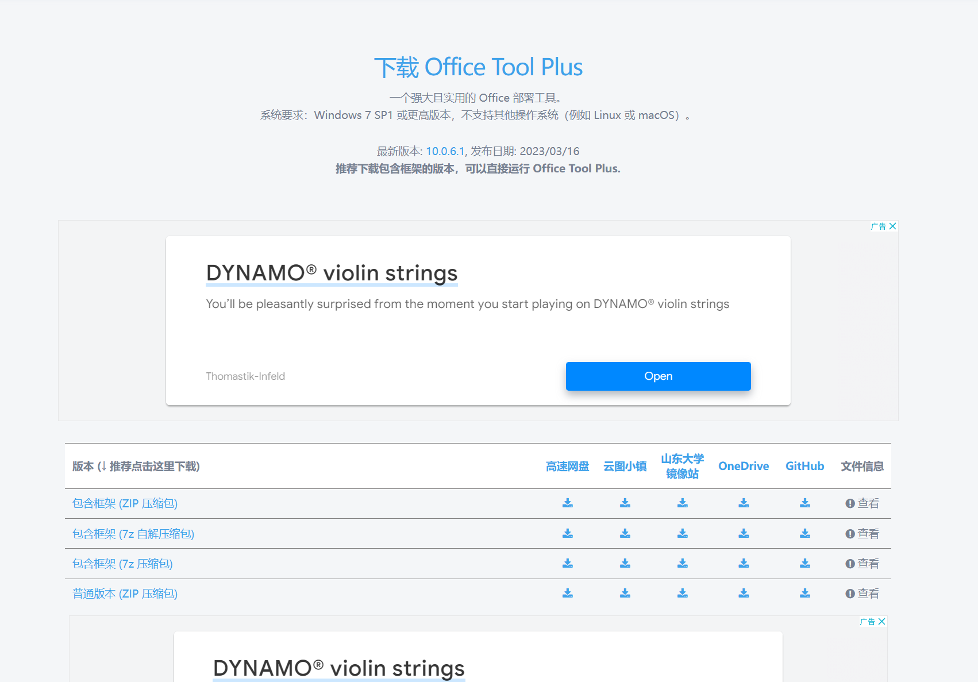Click the 高速网盘 column header

point(568,467)
